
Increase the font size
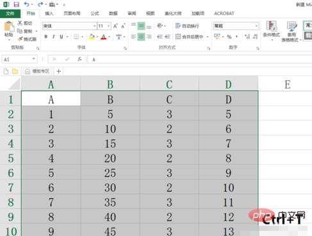pos(115,26)
